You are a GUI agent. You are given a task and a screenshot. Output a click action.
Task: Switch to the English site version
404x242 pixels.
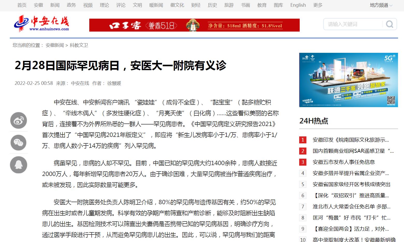coord(298,5)
